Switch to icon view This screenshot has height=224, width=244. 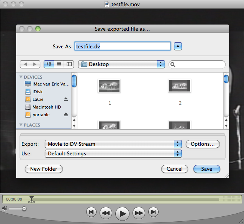click(x=49, y=64)
